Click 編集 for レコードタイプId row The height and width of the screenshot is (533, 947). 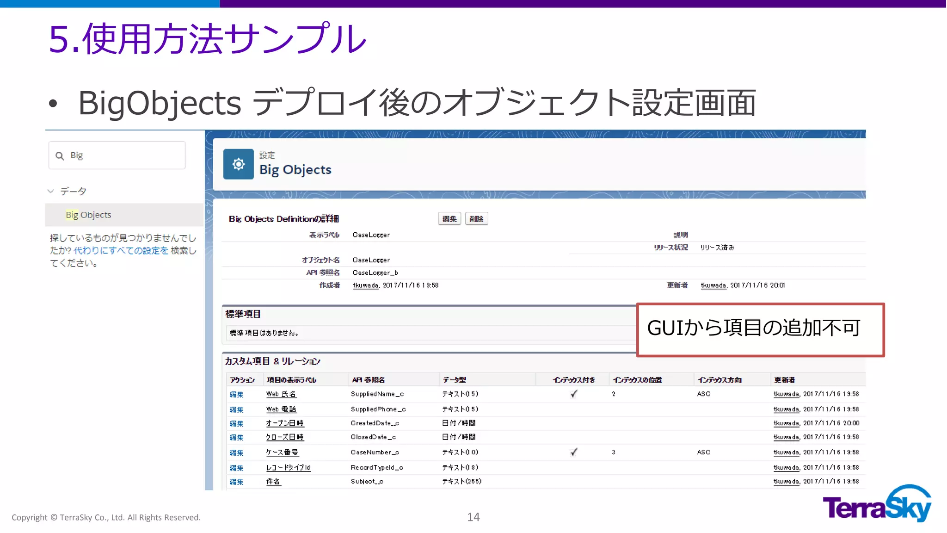(x=236, y=468)
